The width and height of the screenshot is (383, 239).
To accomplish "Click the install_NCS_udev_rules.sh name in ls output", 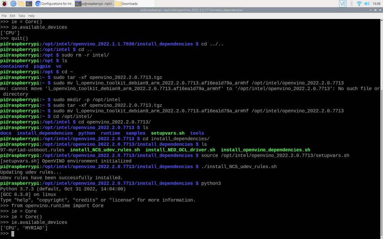I will 105,150.
